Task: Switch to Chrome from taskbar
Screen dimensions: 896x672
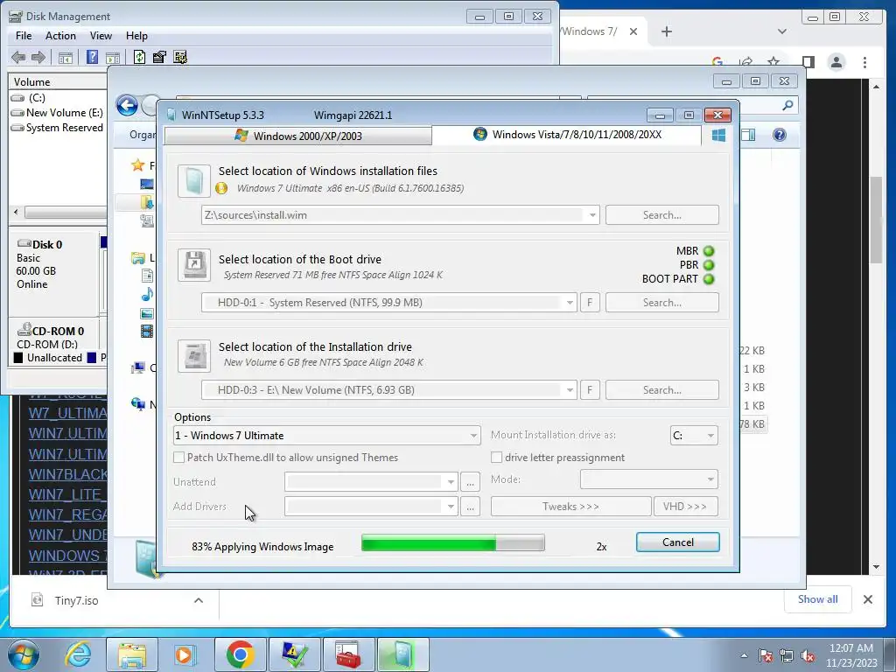Action: [x=240, y=654]
